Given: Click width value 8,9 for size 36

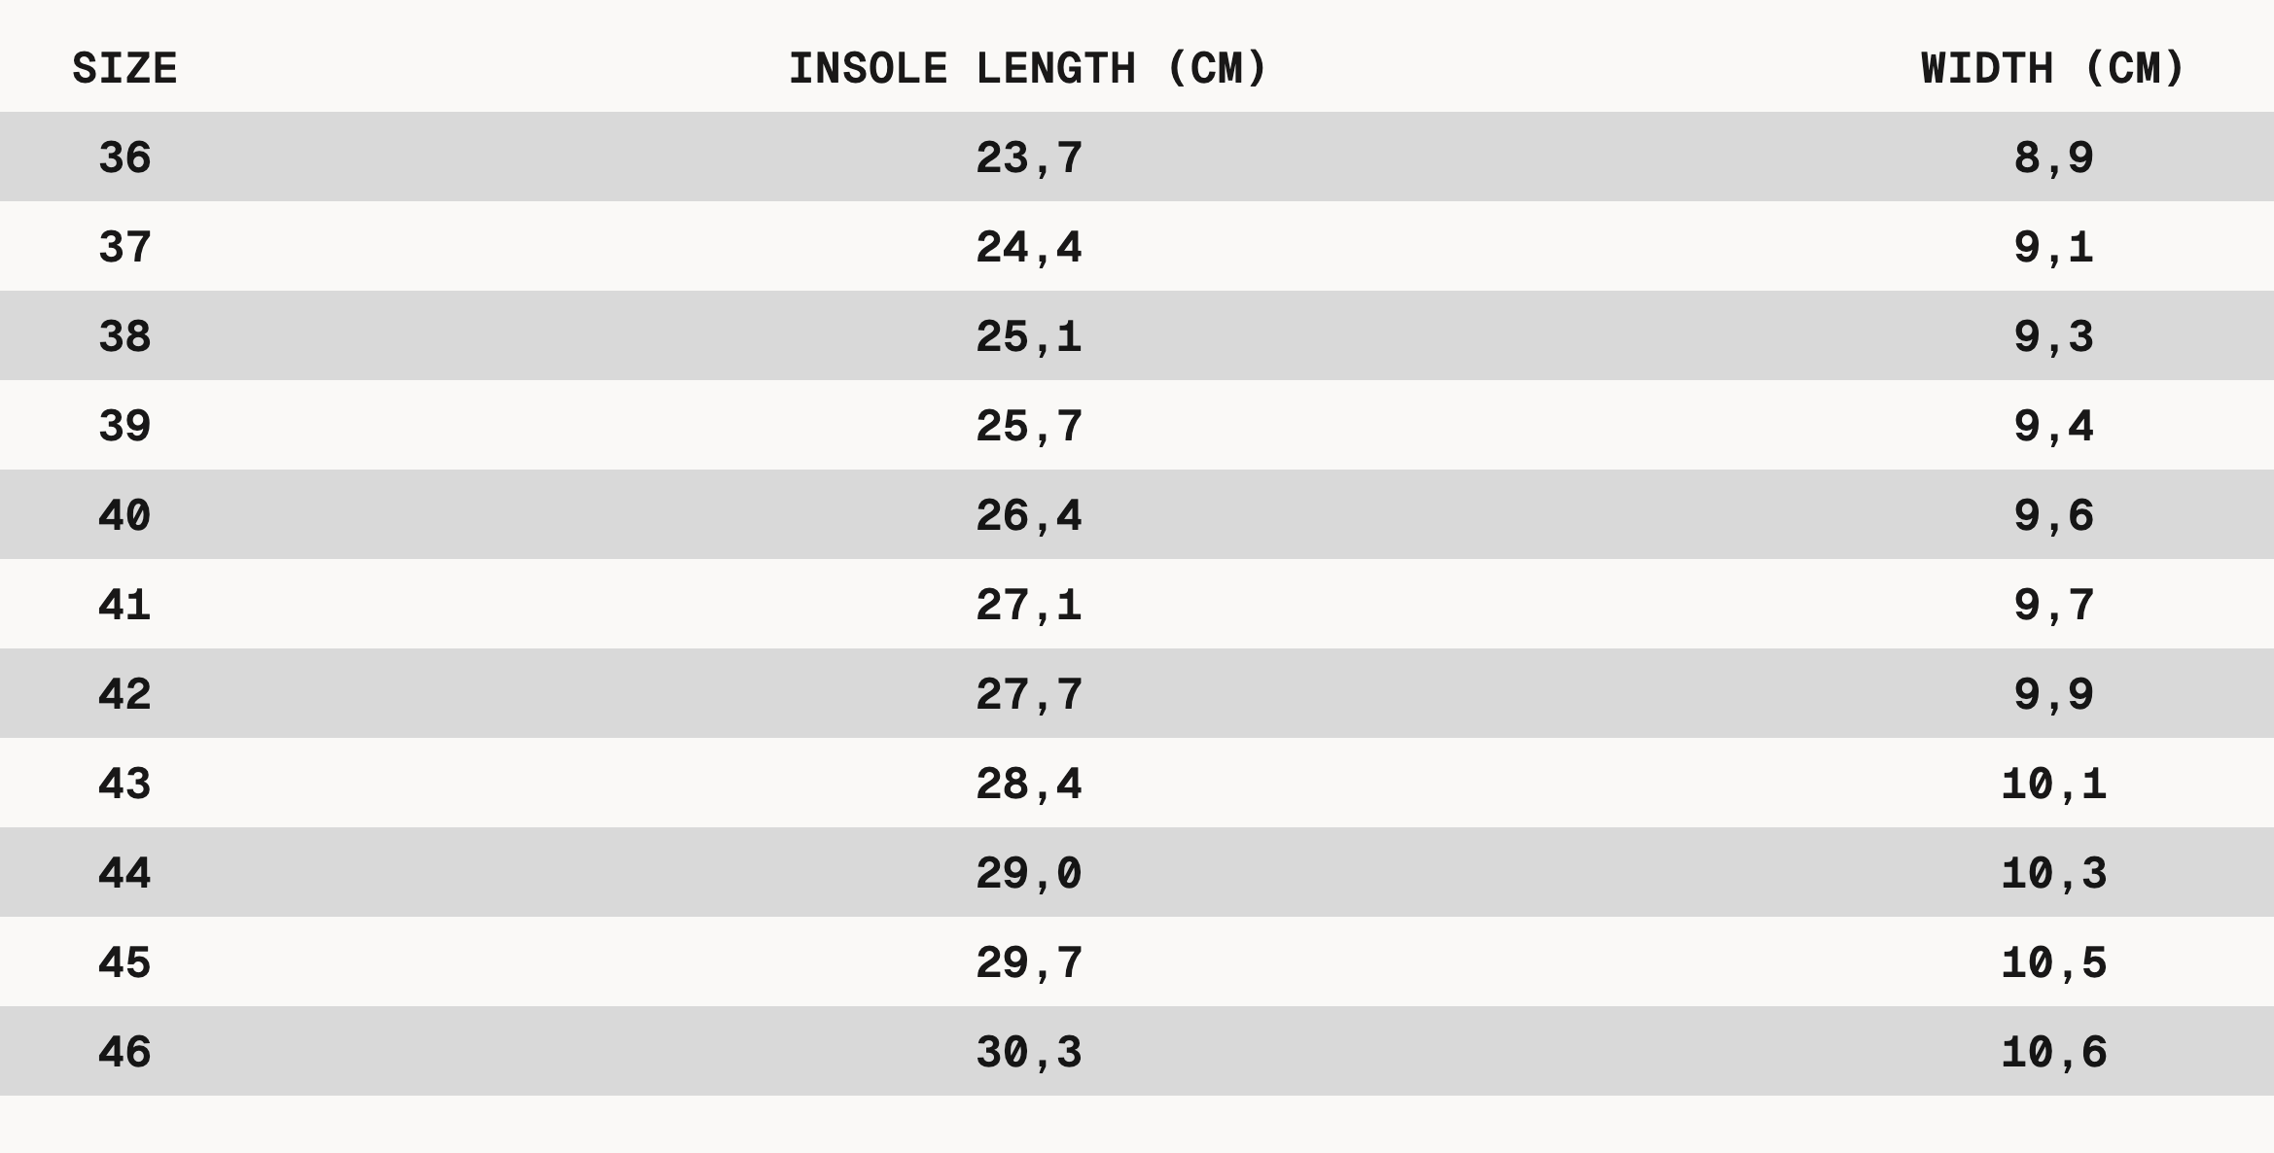Looking at the screenshot, I should point(2053,157).
